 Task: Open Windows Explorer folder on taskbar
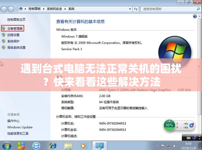[68, 146]
